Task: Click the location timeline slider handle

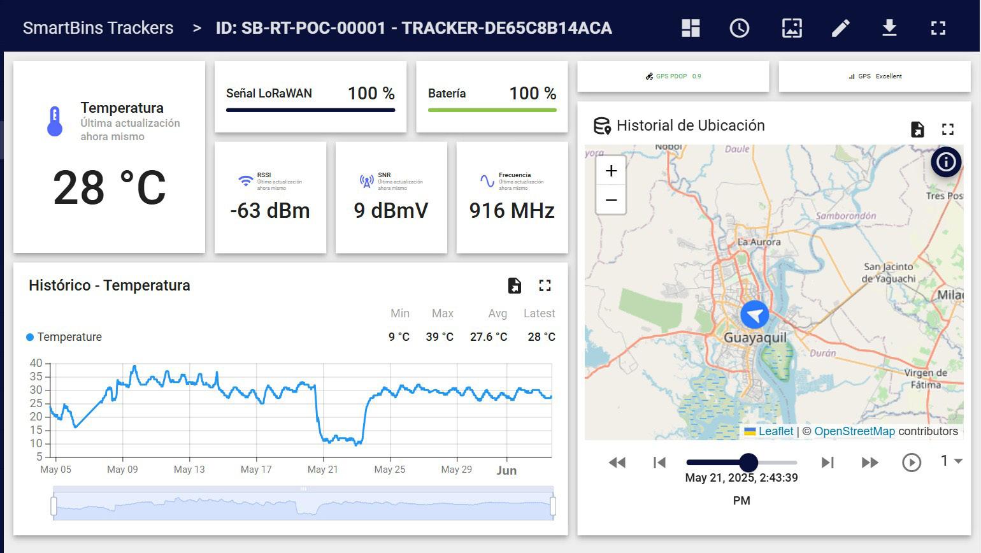Action: (748, 463)
